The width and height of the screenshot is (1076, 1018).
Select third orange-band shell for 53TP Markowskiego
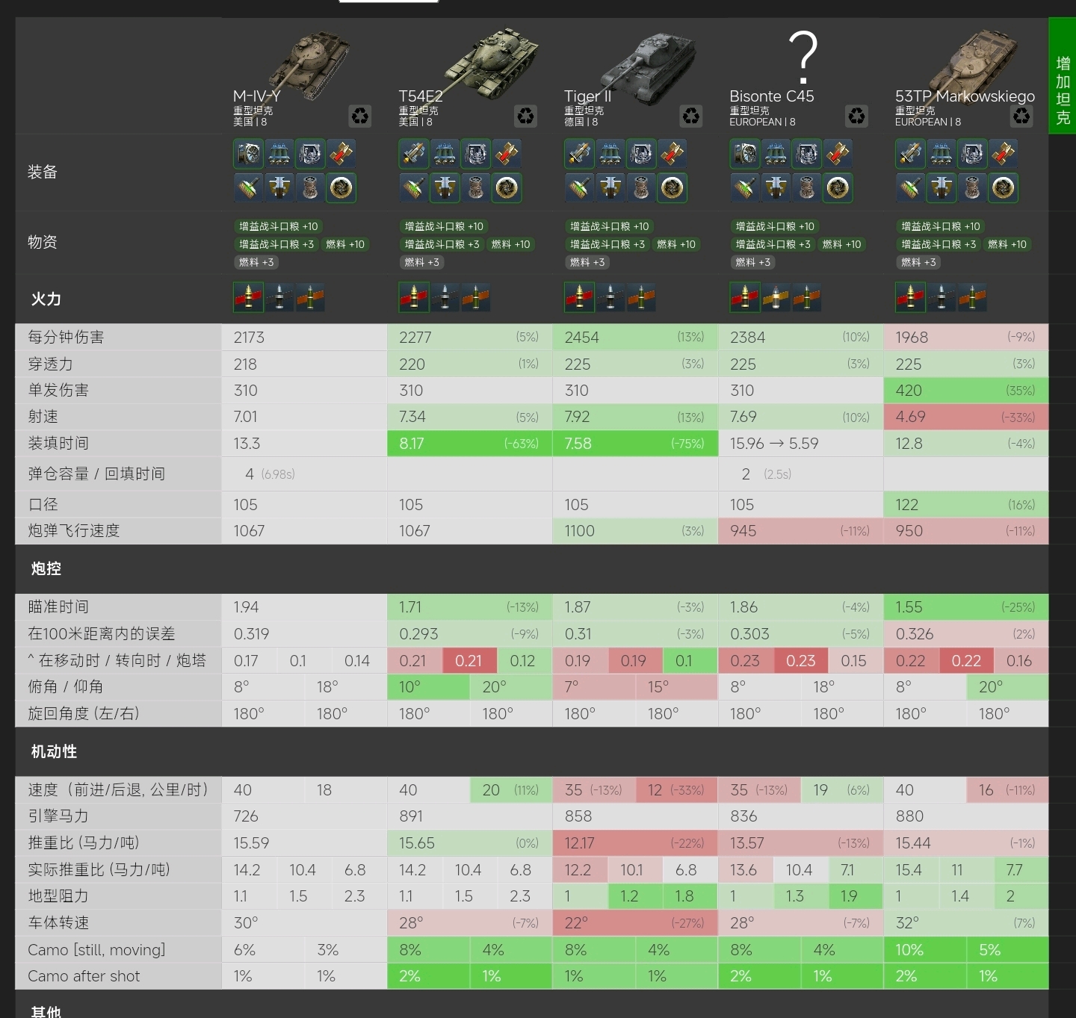tap(972, 297)
